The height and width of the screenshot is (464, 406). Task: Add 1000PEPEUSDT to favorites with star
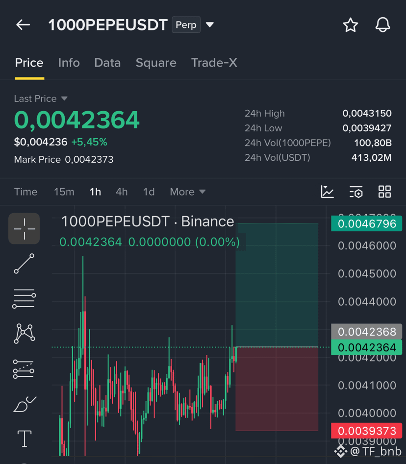(x=350, y=25)
